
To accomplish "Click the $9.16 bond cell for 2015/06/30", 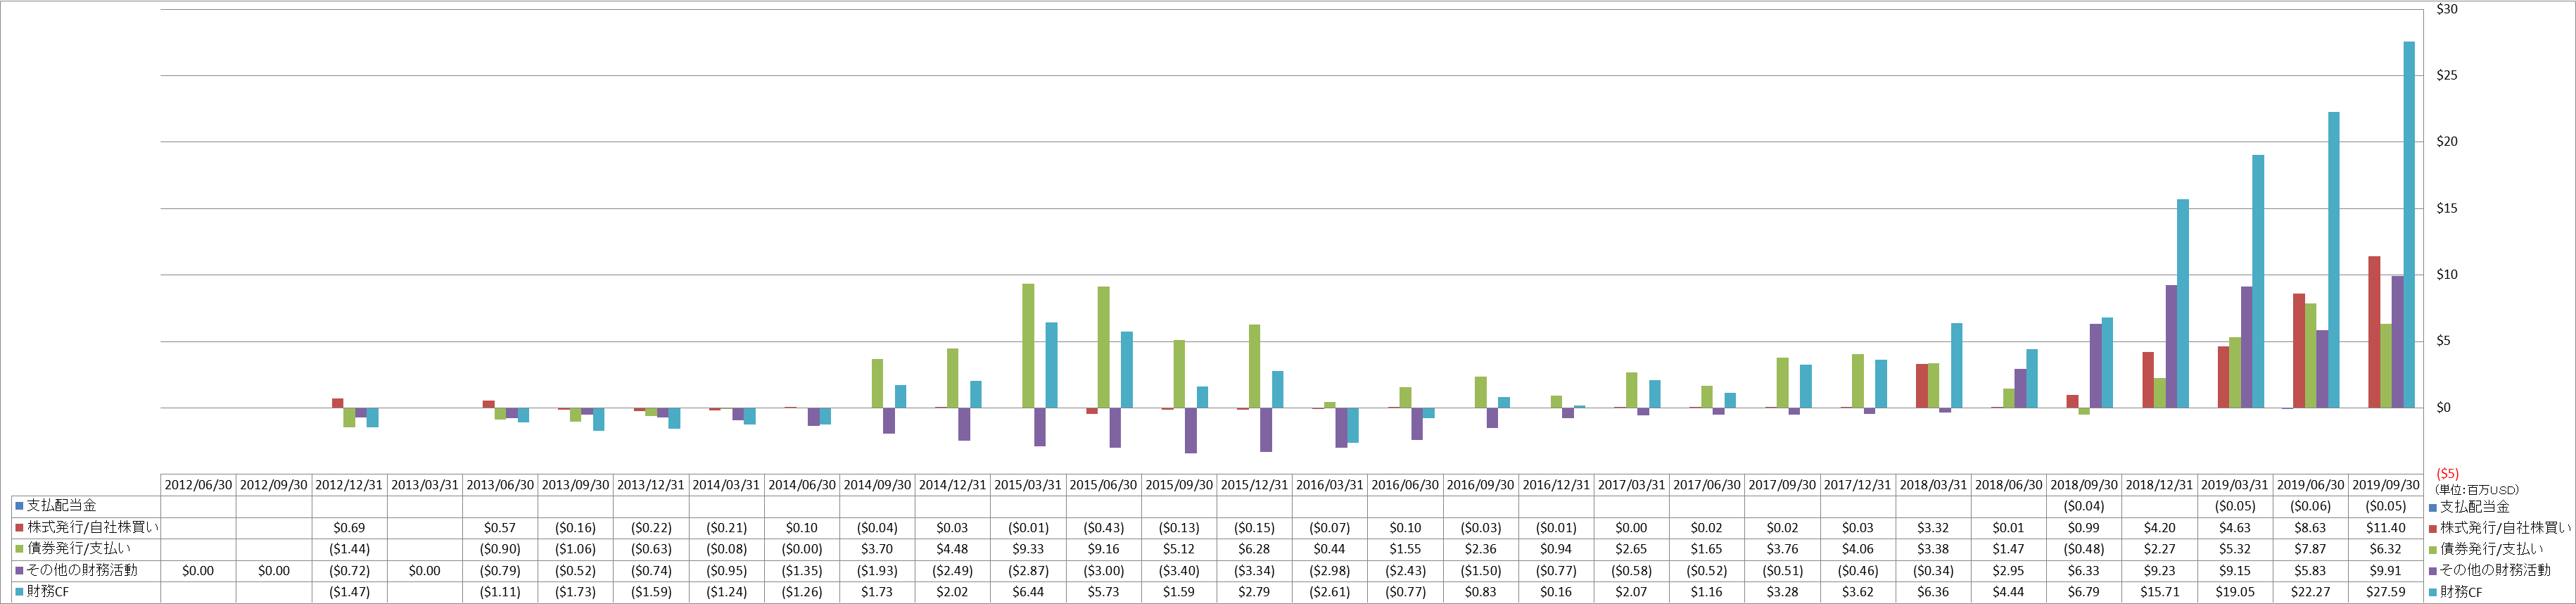I will click(1104, 549).
